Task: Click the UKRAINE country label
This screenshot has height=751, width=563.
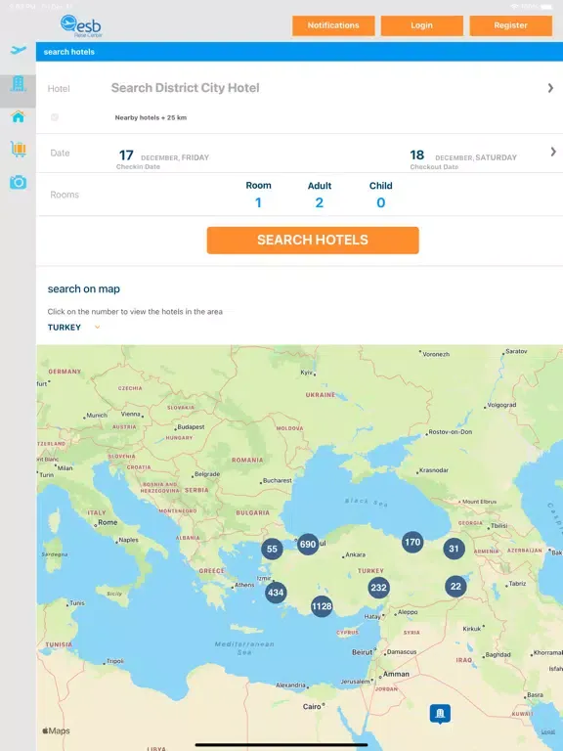Action: 321,395
